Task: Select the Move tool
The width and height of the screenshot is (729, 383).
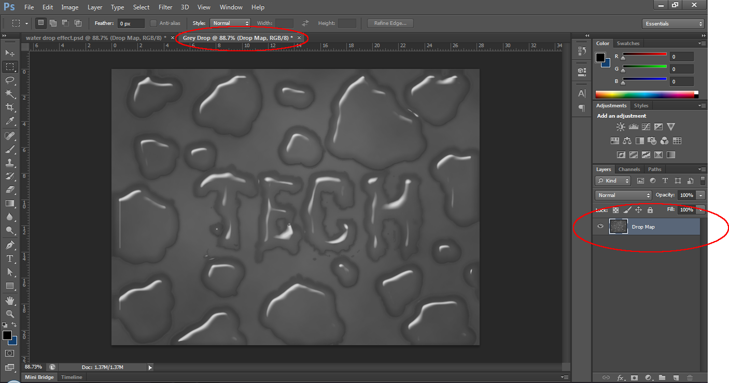Action: coord(10,53)
